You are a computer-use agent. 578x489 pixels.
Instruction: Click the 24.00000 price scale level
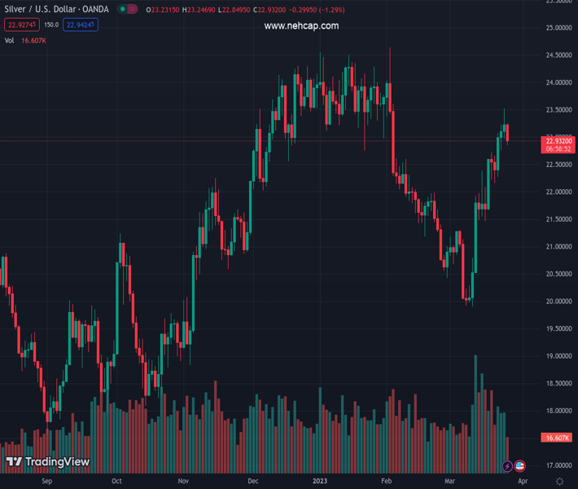[558, 82]
